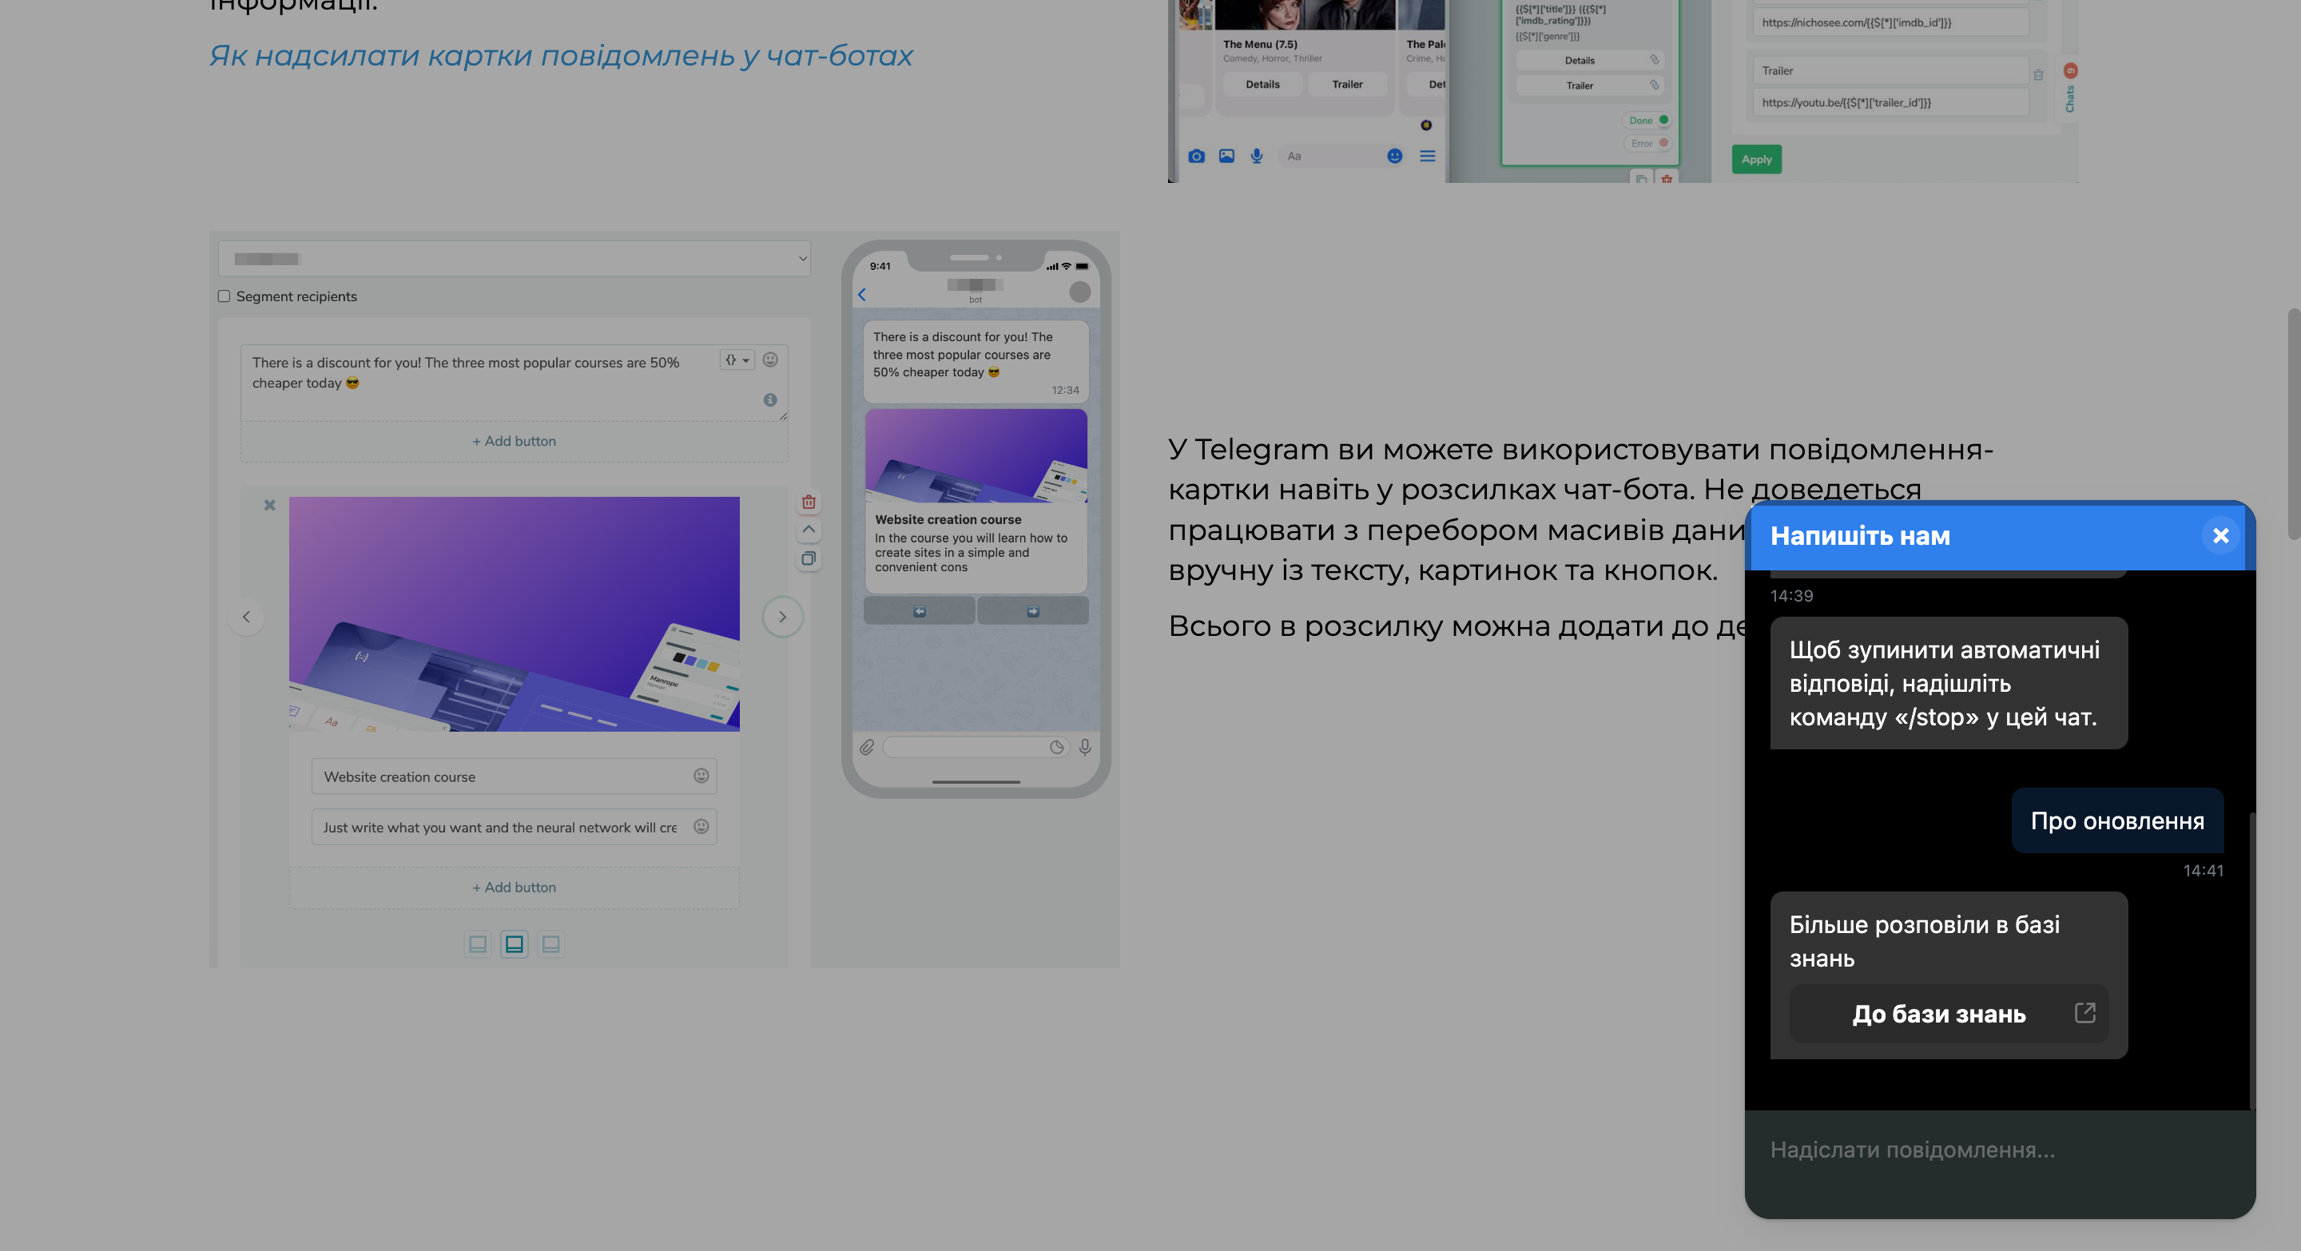Viewport: 2301px width, 1251px height.
Task: Open emoji picker in Website creation course field
Action: point(701,776)
